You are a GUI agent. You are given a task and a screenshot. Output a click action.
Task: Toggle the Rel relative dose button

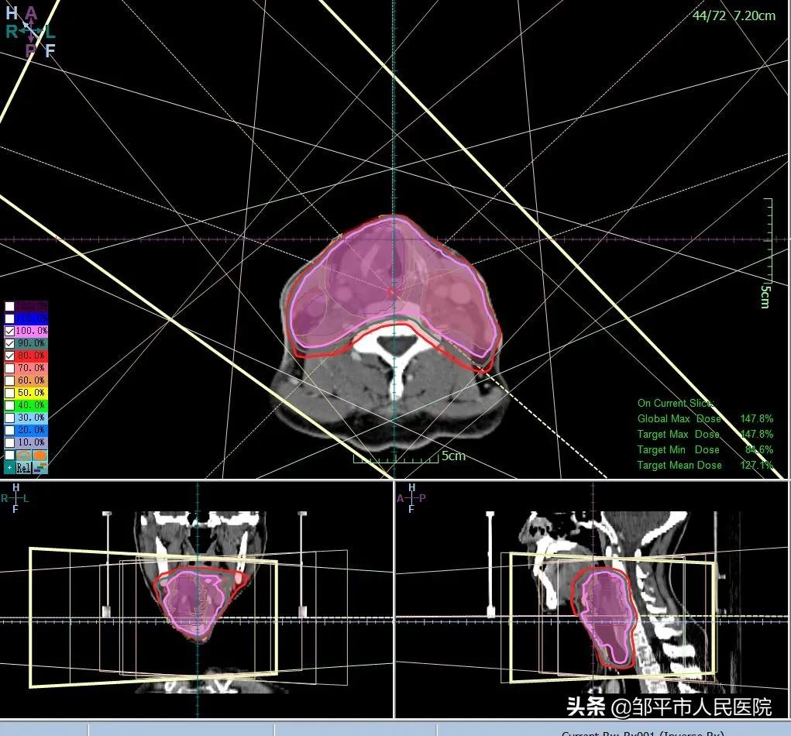coord(23,468)
